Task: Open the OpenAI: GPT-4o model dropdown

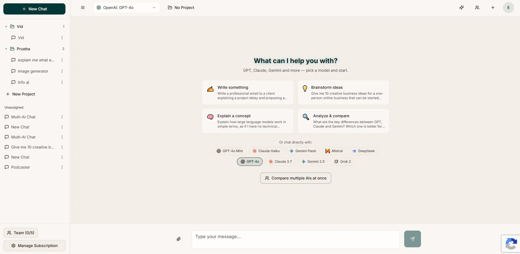Action: (126, 8)
